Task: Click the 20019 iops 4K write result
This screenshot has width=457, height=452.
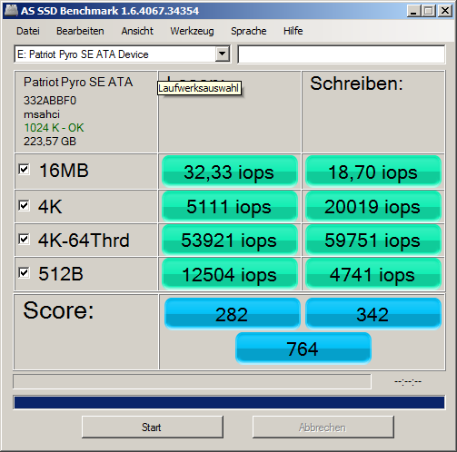Action: point(373,207)
